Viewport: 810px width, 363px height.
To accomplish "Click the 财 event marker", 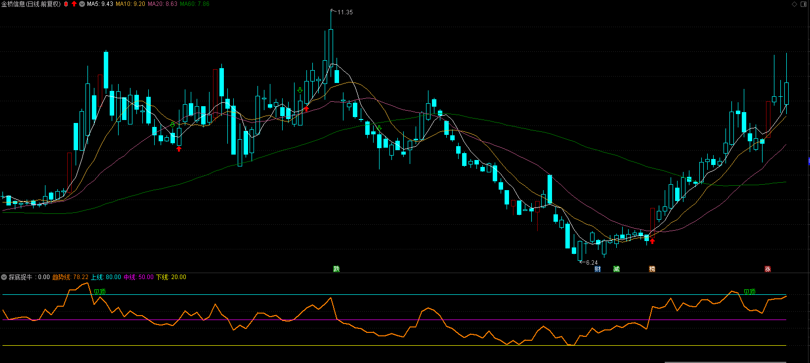I will click(598, 269).
